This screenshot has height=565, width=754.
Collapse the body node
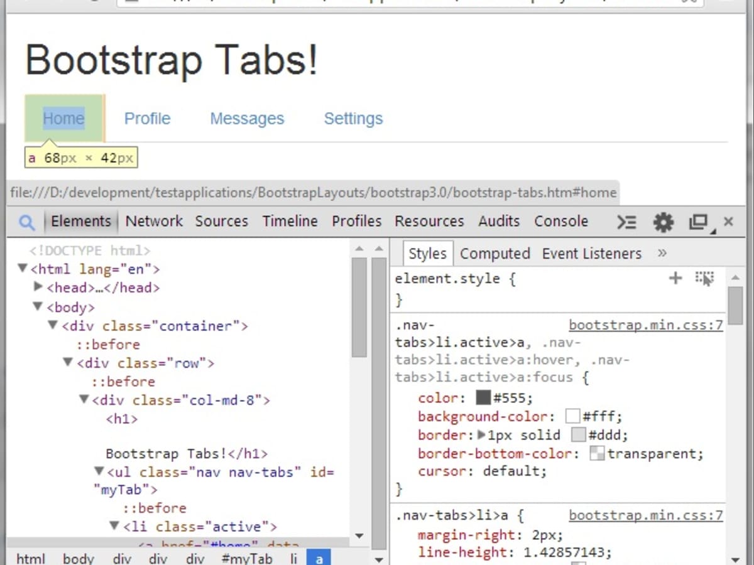point(38,307)
